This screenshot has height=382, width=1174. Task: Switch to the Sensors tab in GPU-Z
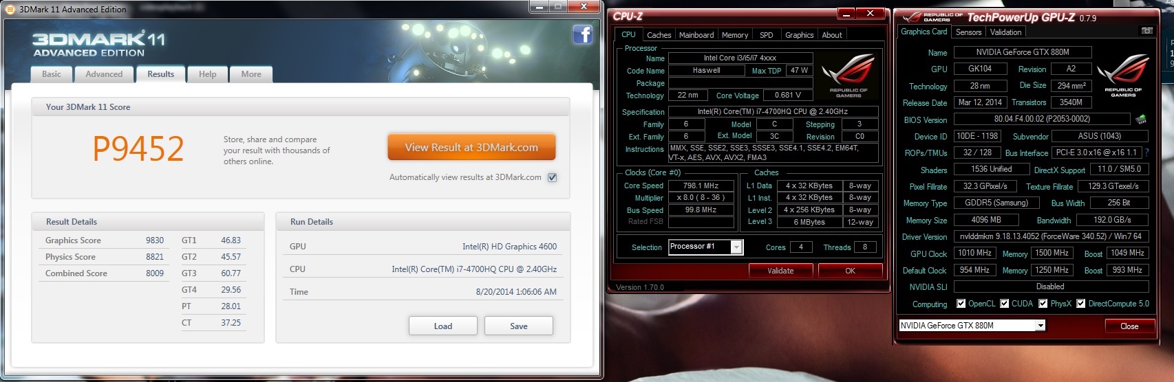(968, 32)
